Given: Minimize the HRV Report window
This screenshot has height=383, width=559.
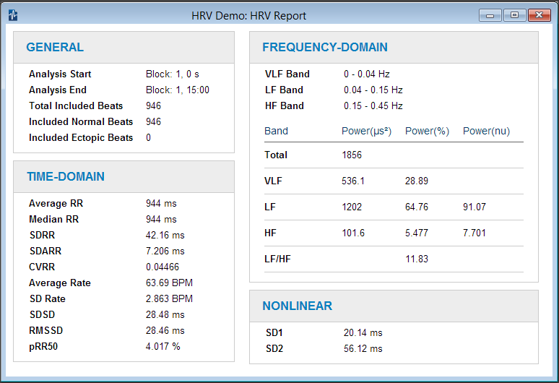Looking at the screenshot, I should point(490,15).
